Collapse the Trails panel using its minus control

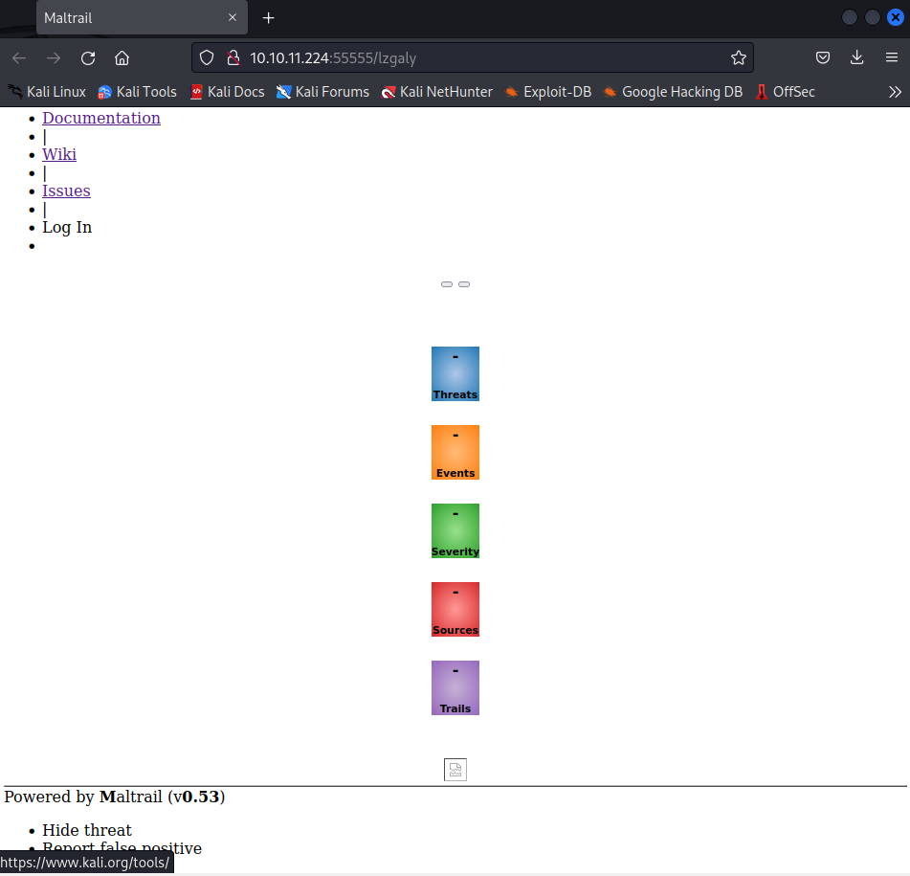tap(455, 670)
